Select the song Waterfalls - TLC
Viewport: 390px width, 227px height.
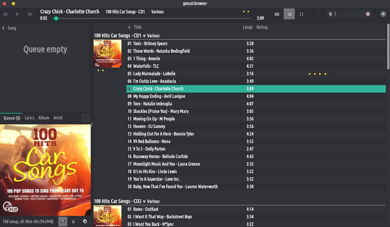(x=256, y=66)
